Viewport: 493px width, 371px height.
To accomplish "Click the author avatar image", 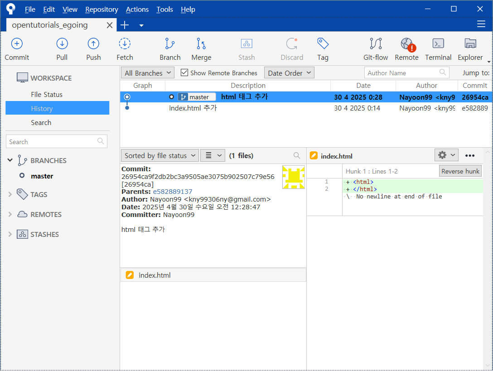I will pos(293,177).
